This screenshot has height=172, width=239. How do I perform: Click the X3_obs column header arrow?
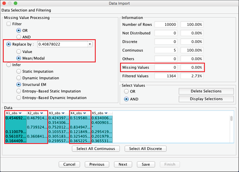(x=63, y=113)
